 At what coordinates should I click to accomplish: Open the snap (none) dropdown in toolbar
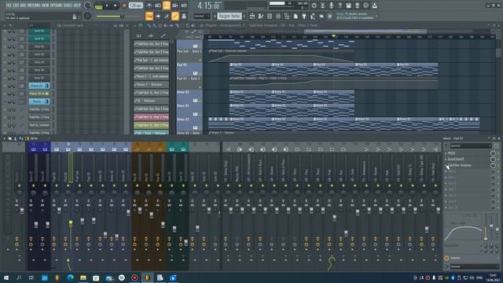[202, 17]
